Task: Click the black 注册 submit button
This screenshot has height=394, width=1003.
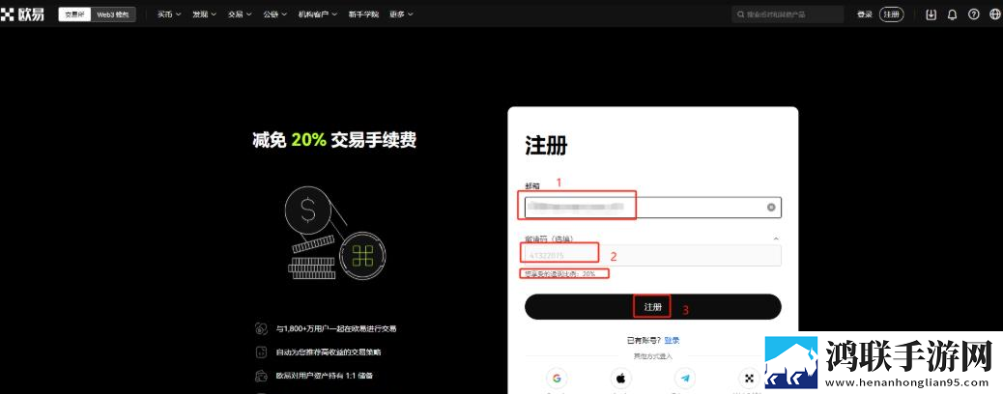Action: [x=652, y=307]
